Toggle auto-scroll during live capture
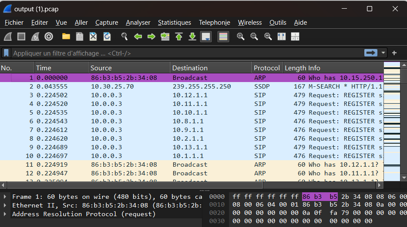Image resolution: width=407 pixels, height=227 pixels. [x=206, y=37]
